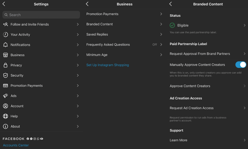Expand the Eligible status chevron
248x149 pixels.
click(244, 25)
